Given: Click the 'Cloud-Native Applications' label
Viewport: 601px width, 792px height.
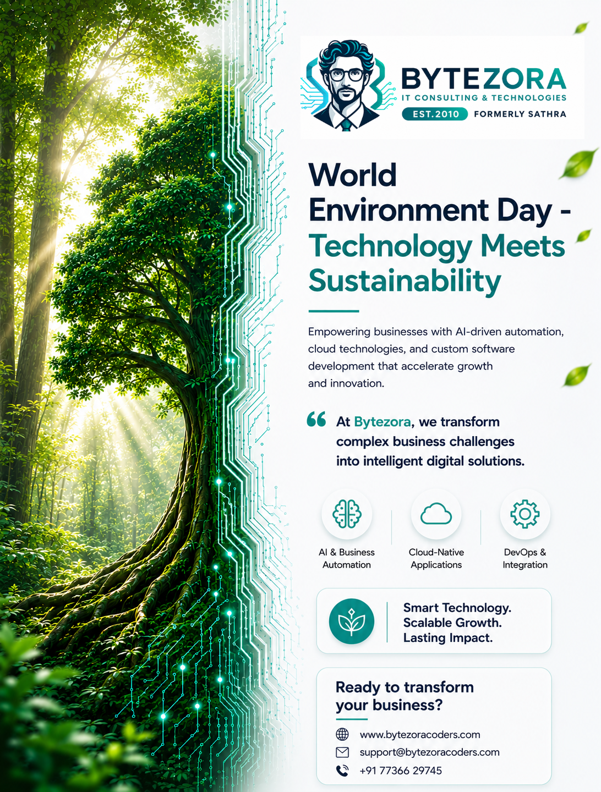Looking at the screenshot, I should (x=436, y=558).
